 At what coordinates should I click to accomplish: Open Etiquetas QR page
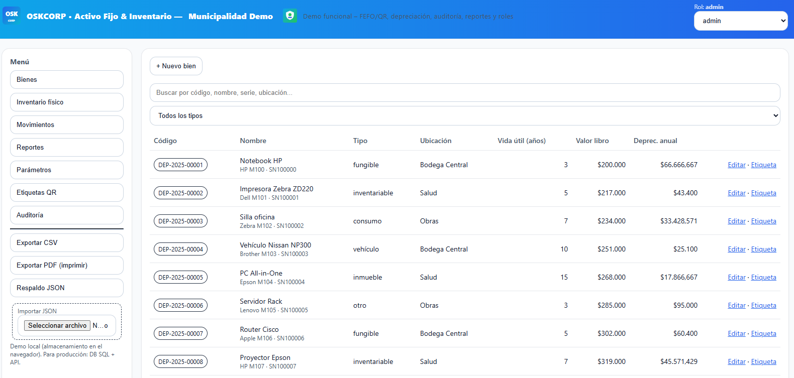point(66,193)
